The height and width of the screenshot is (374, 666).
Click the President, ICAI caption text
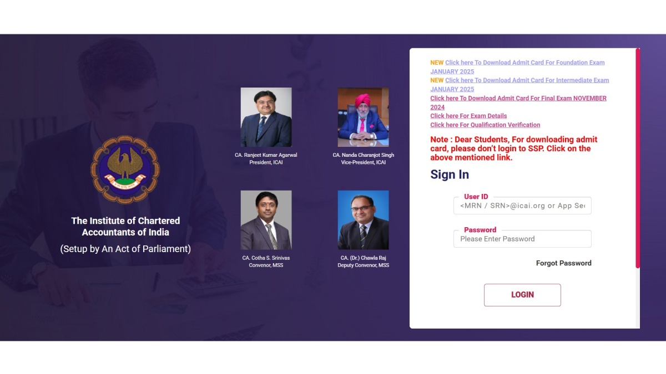pos(266,162)
